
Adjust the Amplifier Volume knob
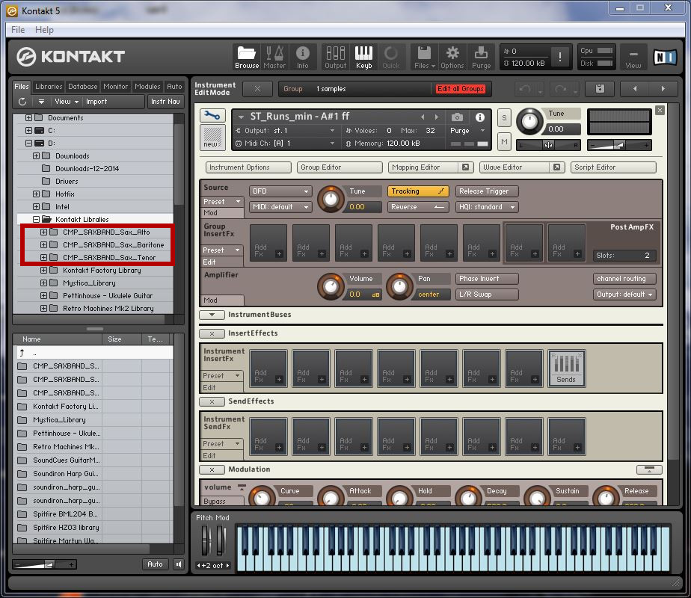click(331, 286)
